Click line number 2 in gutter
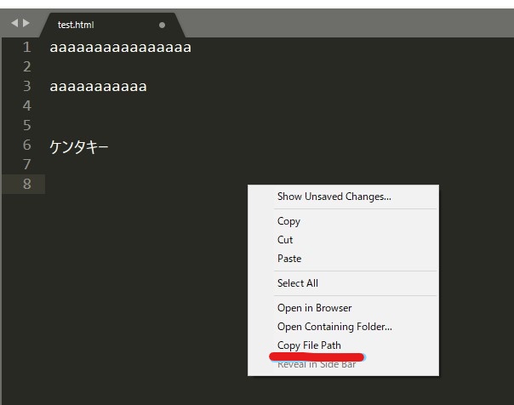514x405 pixels. pyautogui.click(x=27, y=67)
